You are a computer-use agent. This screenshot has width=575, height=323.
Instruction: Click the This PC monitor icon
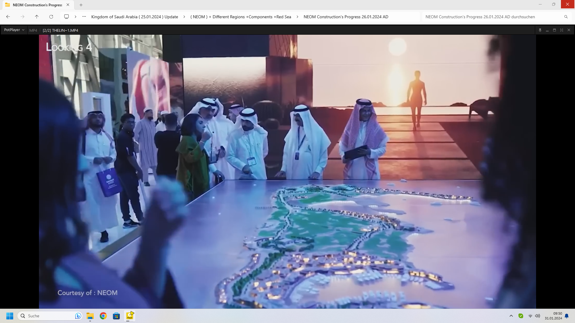[66, 17]
